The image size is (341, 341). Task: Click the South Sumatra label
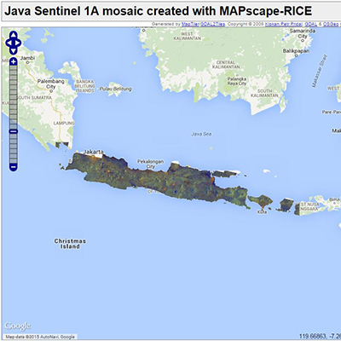pos(34,97)
